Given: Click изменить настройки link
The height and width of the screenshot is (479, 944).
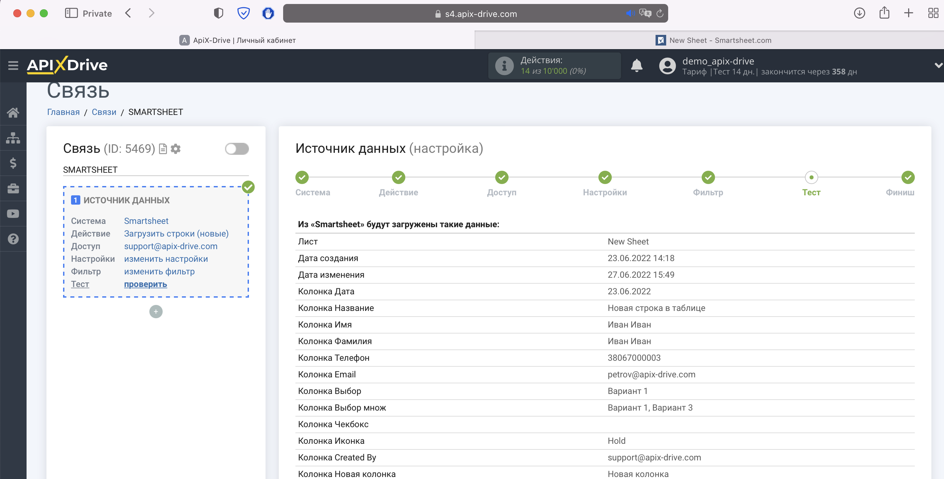Looking at the screenshot, I should pyautogui.click(x=166, y=259).
